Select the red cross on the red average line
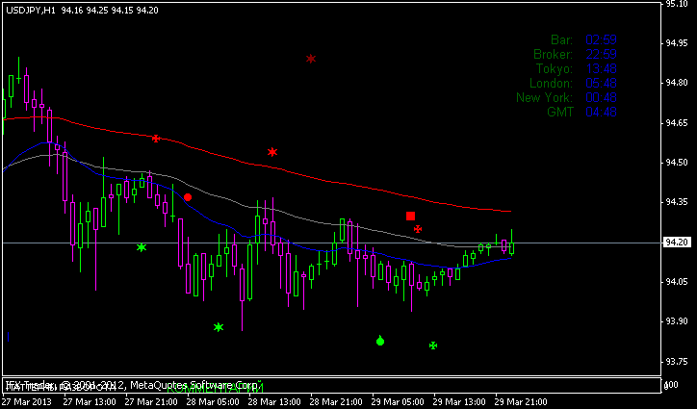Viewport: 697px width, 409px height. tap(155, 139)
